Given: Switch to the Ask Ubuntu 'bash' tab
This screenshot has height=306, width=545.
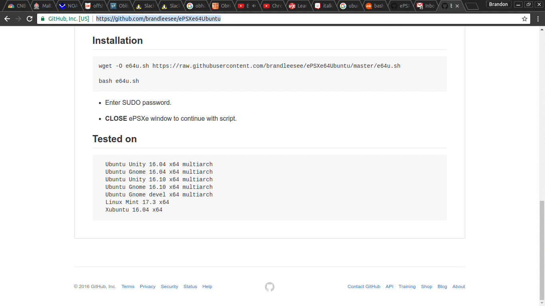Looking at the screenshot, I should 374,6.
